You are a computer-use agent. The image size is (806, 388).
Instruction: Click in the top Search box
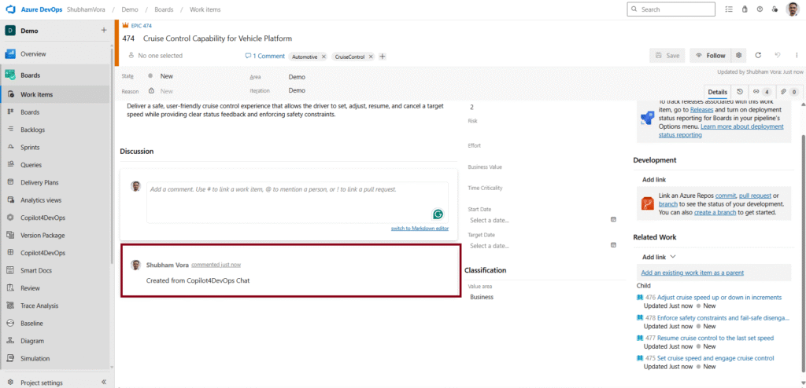click(x=671, y=9)
